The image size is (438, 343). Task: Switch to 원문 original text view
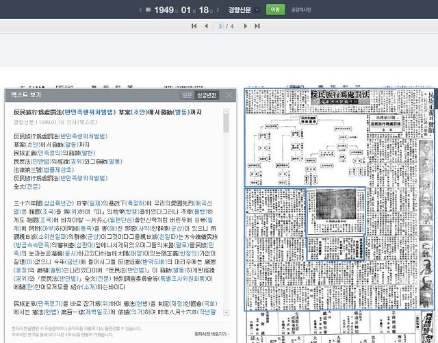(x=187, y=95)
